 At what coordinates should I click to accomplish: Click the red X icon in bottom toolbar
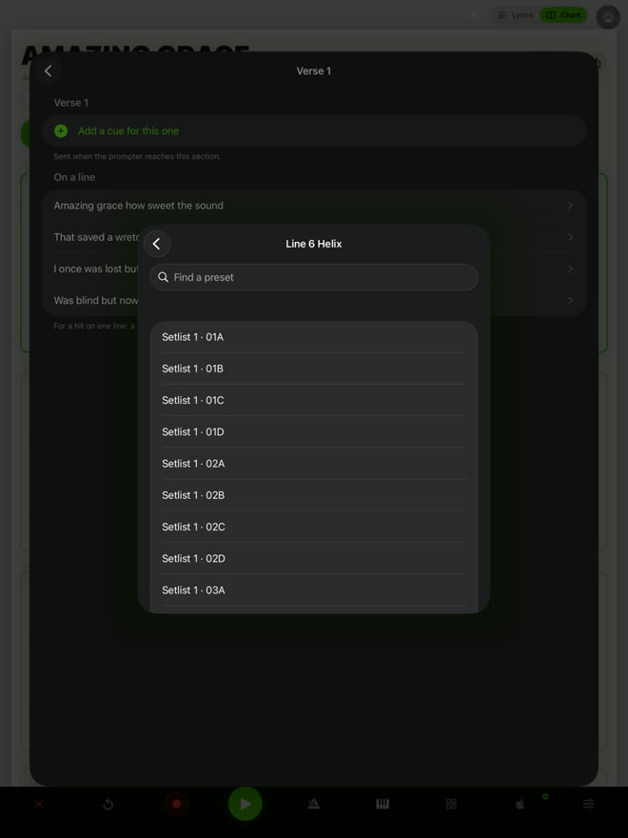click(x=40, y=804)
